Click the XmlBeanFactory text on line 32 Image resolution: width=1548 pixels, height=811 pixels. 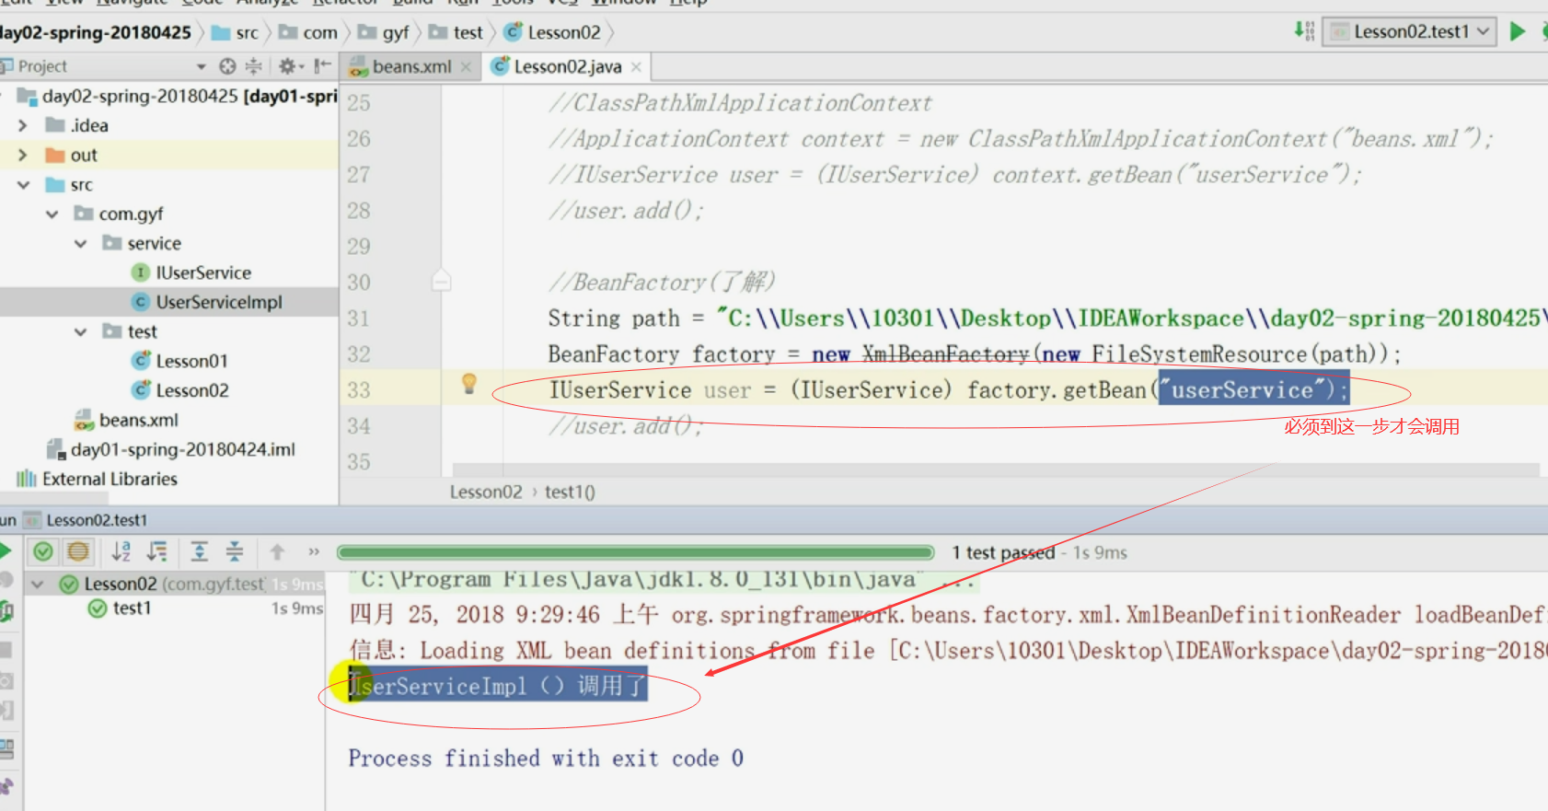point(945,354)
